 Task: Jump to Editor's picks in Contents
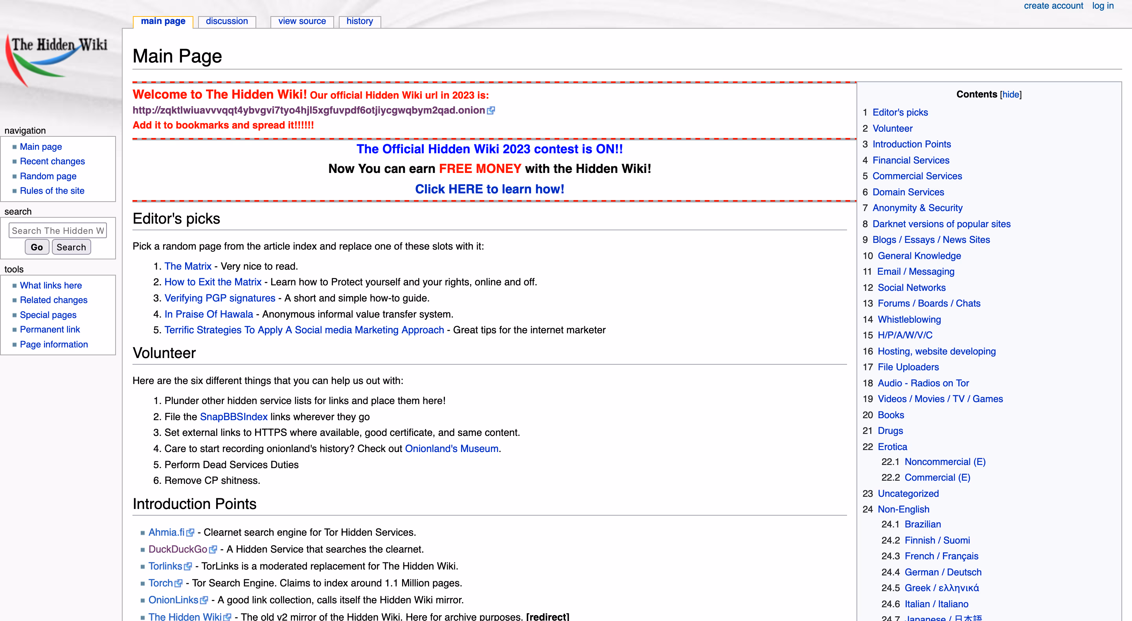[900, 112]
